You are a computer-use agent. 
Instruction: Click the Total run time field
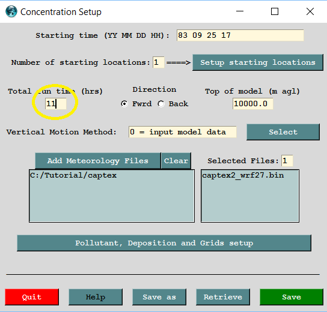pos(56,104)
